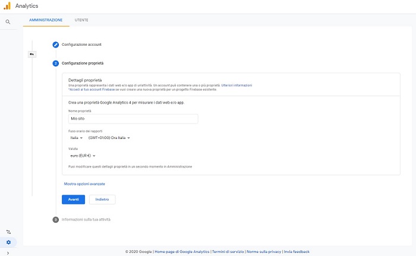Click the Dettagli proprietà heading
This screenshot has width=416, height=256.
tap(85, 80)
